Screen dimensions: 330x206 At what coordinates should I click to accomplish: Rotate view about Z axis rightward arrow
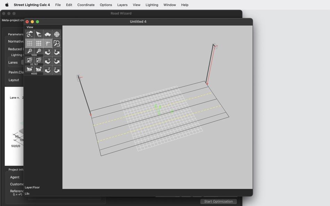(57, 70)
